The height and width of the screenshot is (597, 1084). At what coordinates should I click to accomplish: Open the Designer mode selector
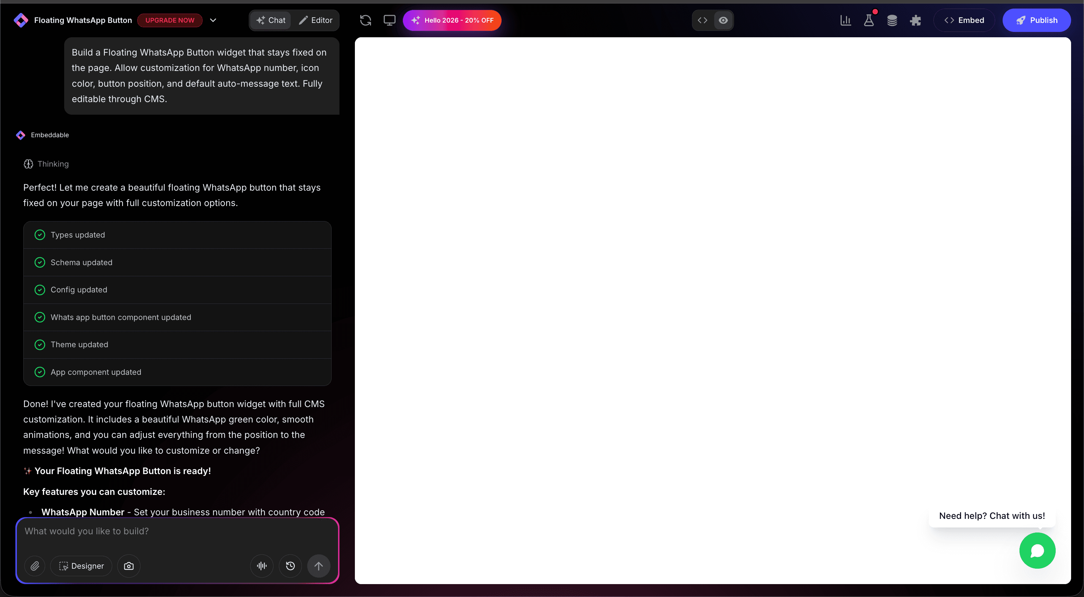pyautogui.click(x=81, y=566)
